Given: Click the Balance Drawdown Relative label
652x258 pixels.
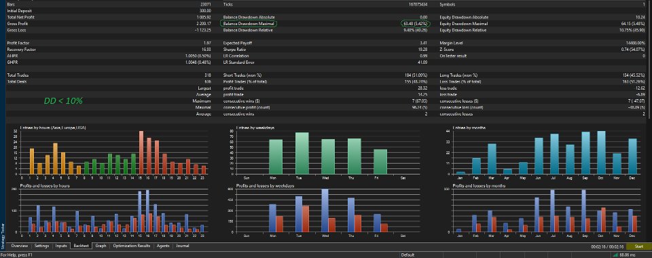Looking at the screenshot, I should pyautogui.click(x=249, y=31).
